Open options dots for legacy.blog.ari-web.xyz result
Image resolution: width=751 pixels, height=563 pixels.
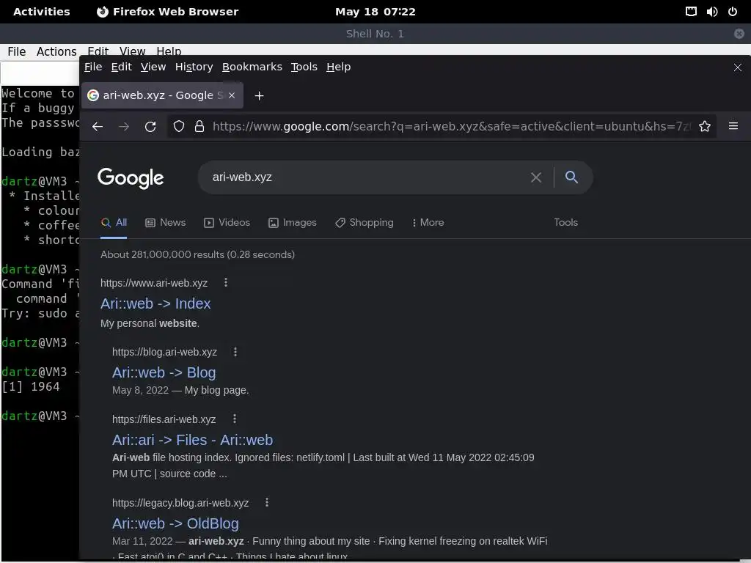point(267,502)
